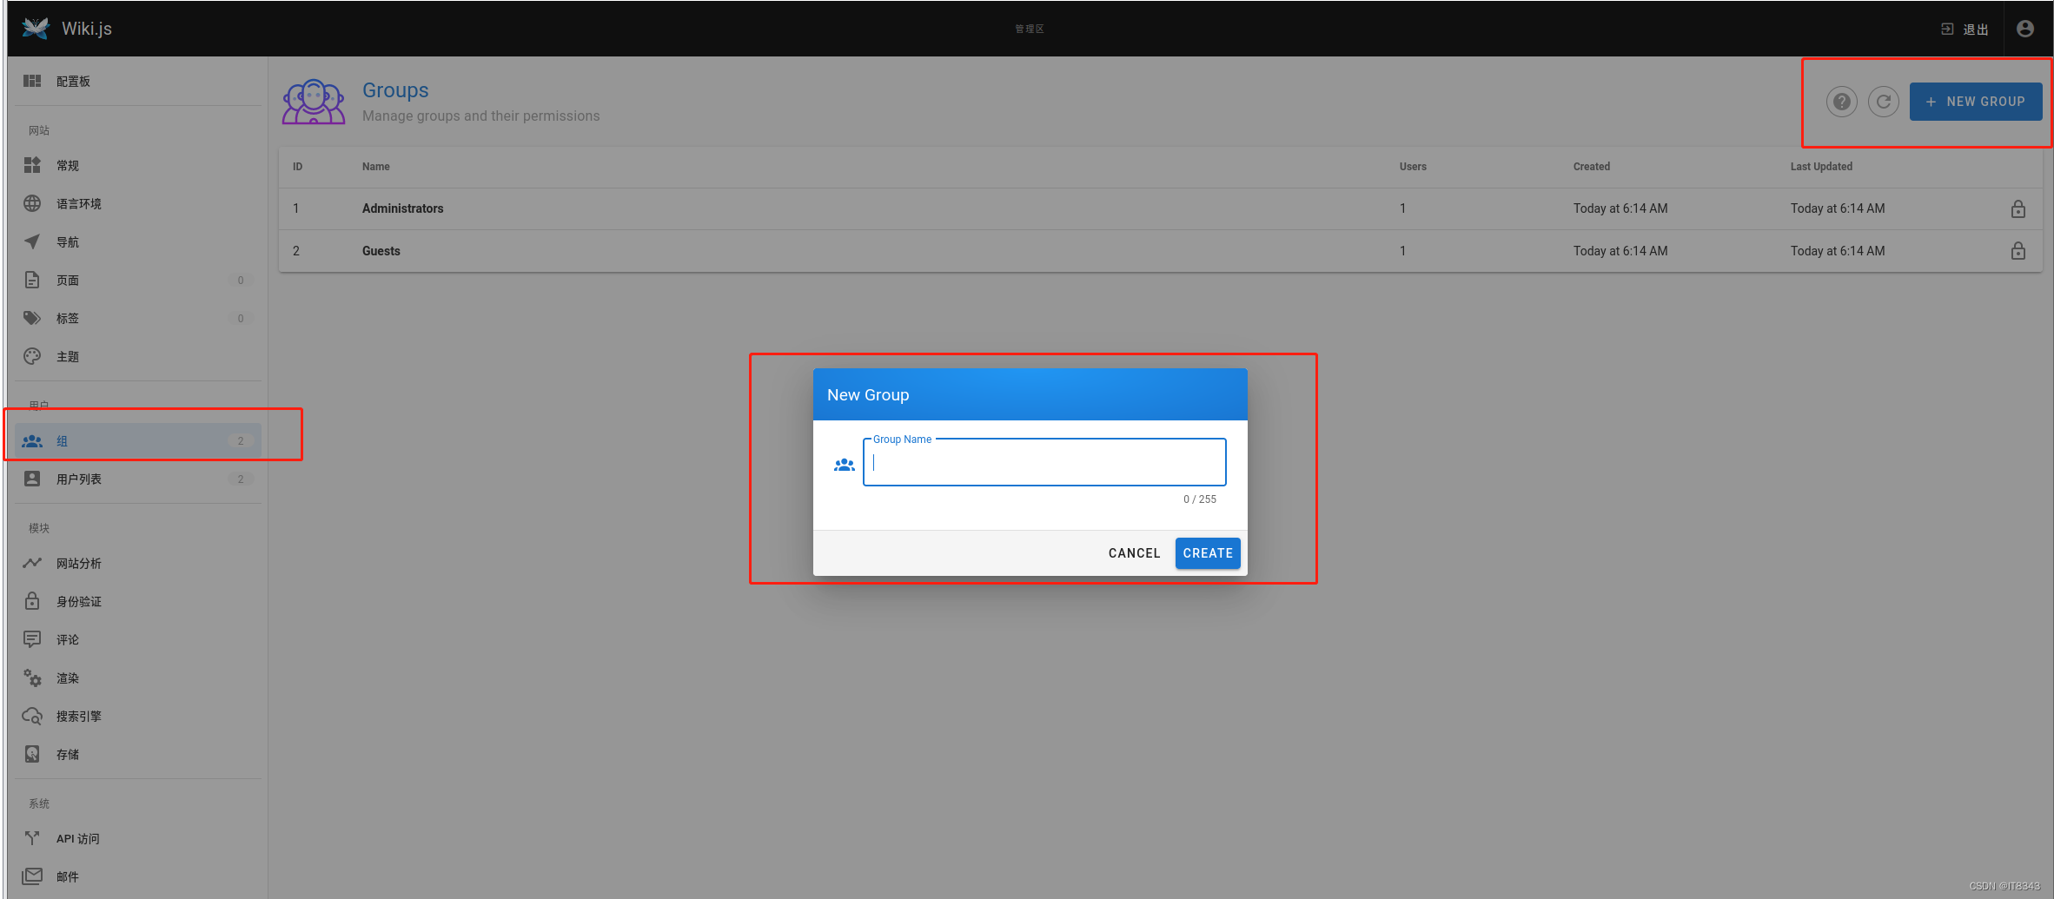The width and height of the screenshot is (2054, 899).
Task: Select the 搜索引擎 menu item
Action: pos(137,716)
